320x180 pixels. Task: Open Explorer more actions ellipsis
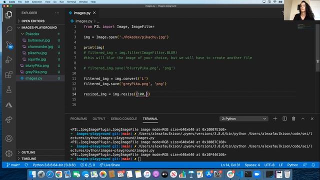57,13
